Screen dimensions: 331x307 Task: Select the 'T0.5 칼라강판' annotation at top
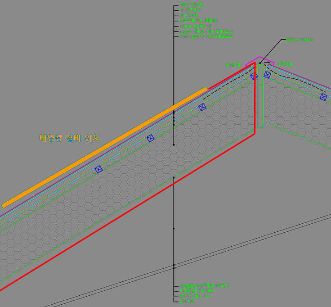192,5
